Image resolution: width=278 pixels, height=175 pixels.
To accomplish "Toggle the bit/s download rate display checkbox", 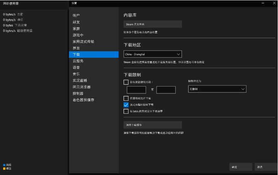I will coord(126,111).
